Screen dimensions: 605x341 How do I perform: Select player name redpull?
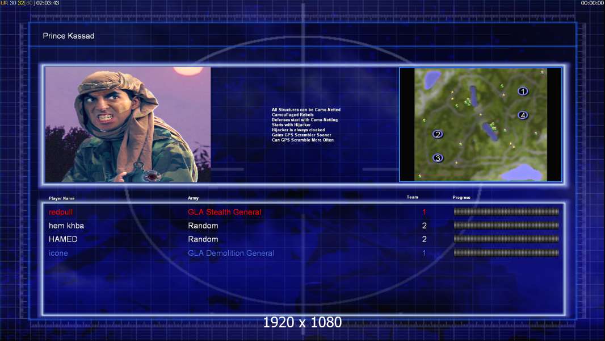pyautogui.click(x=61, y=212)
